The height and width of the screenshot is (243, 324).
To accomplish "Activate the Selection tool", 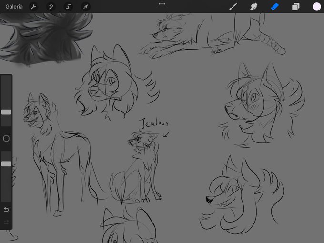I will coord(68,7).
